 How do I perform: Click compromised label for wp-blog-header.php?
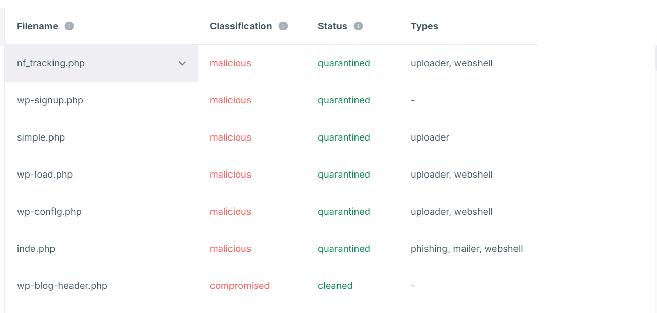(x=240, y=286)
